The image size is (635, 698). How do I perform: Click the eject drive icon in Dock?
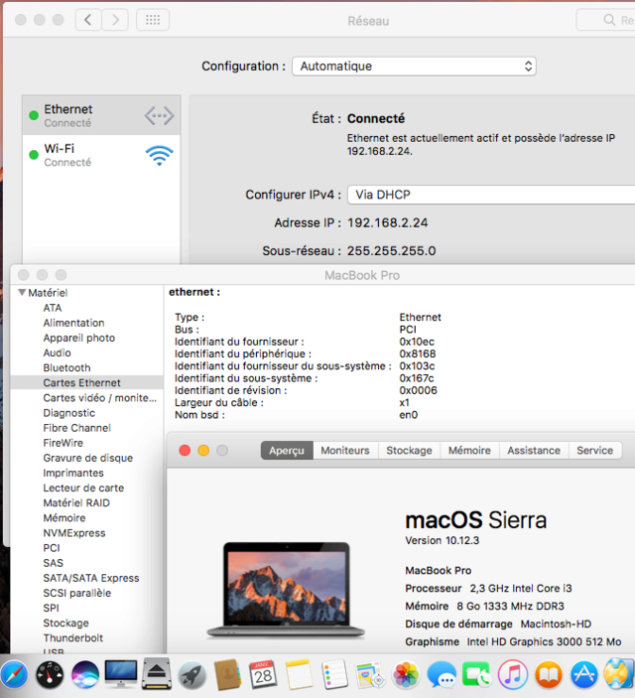click(157, 674)
